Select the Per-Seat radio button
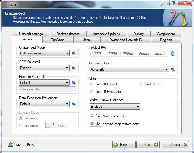 pos(21,118)
